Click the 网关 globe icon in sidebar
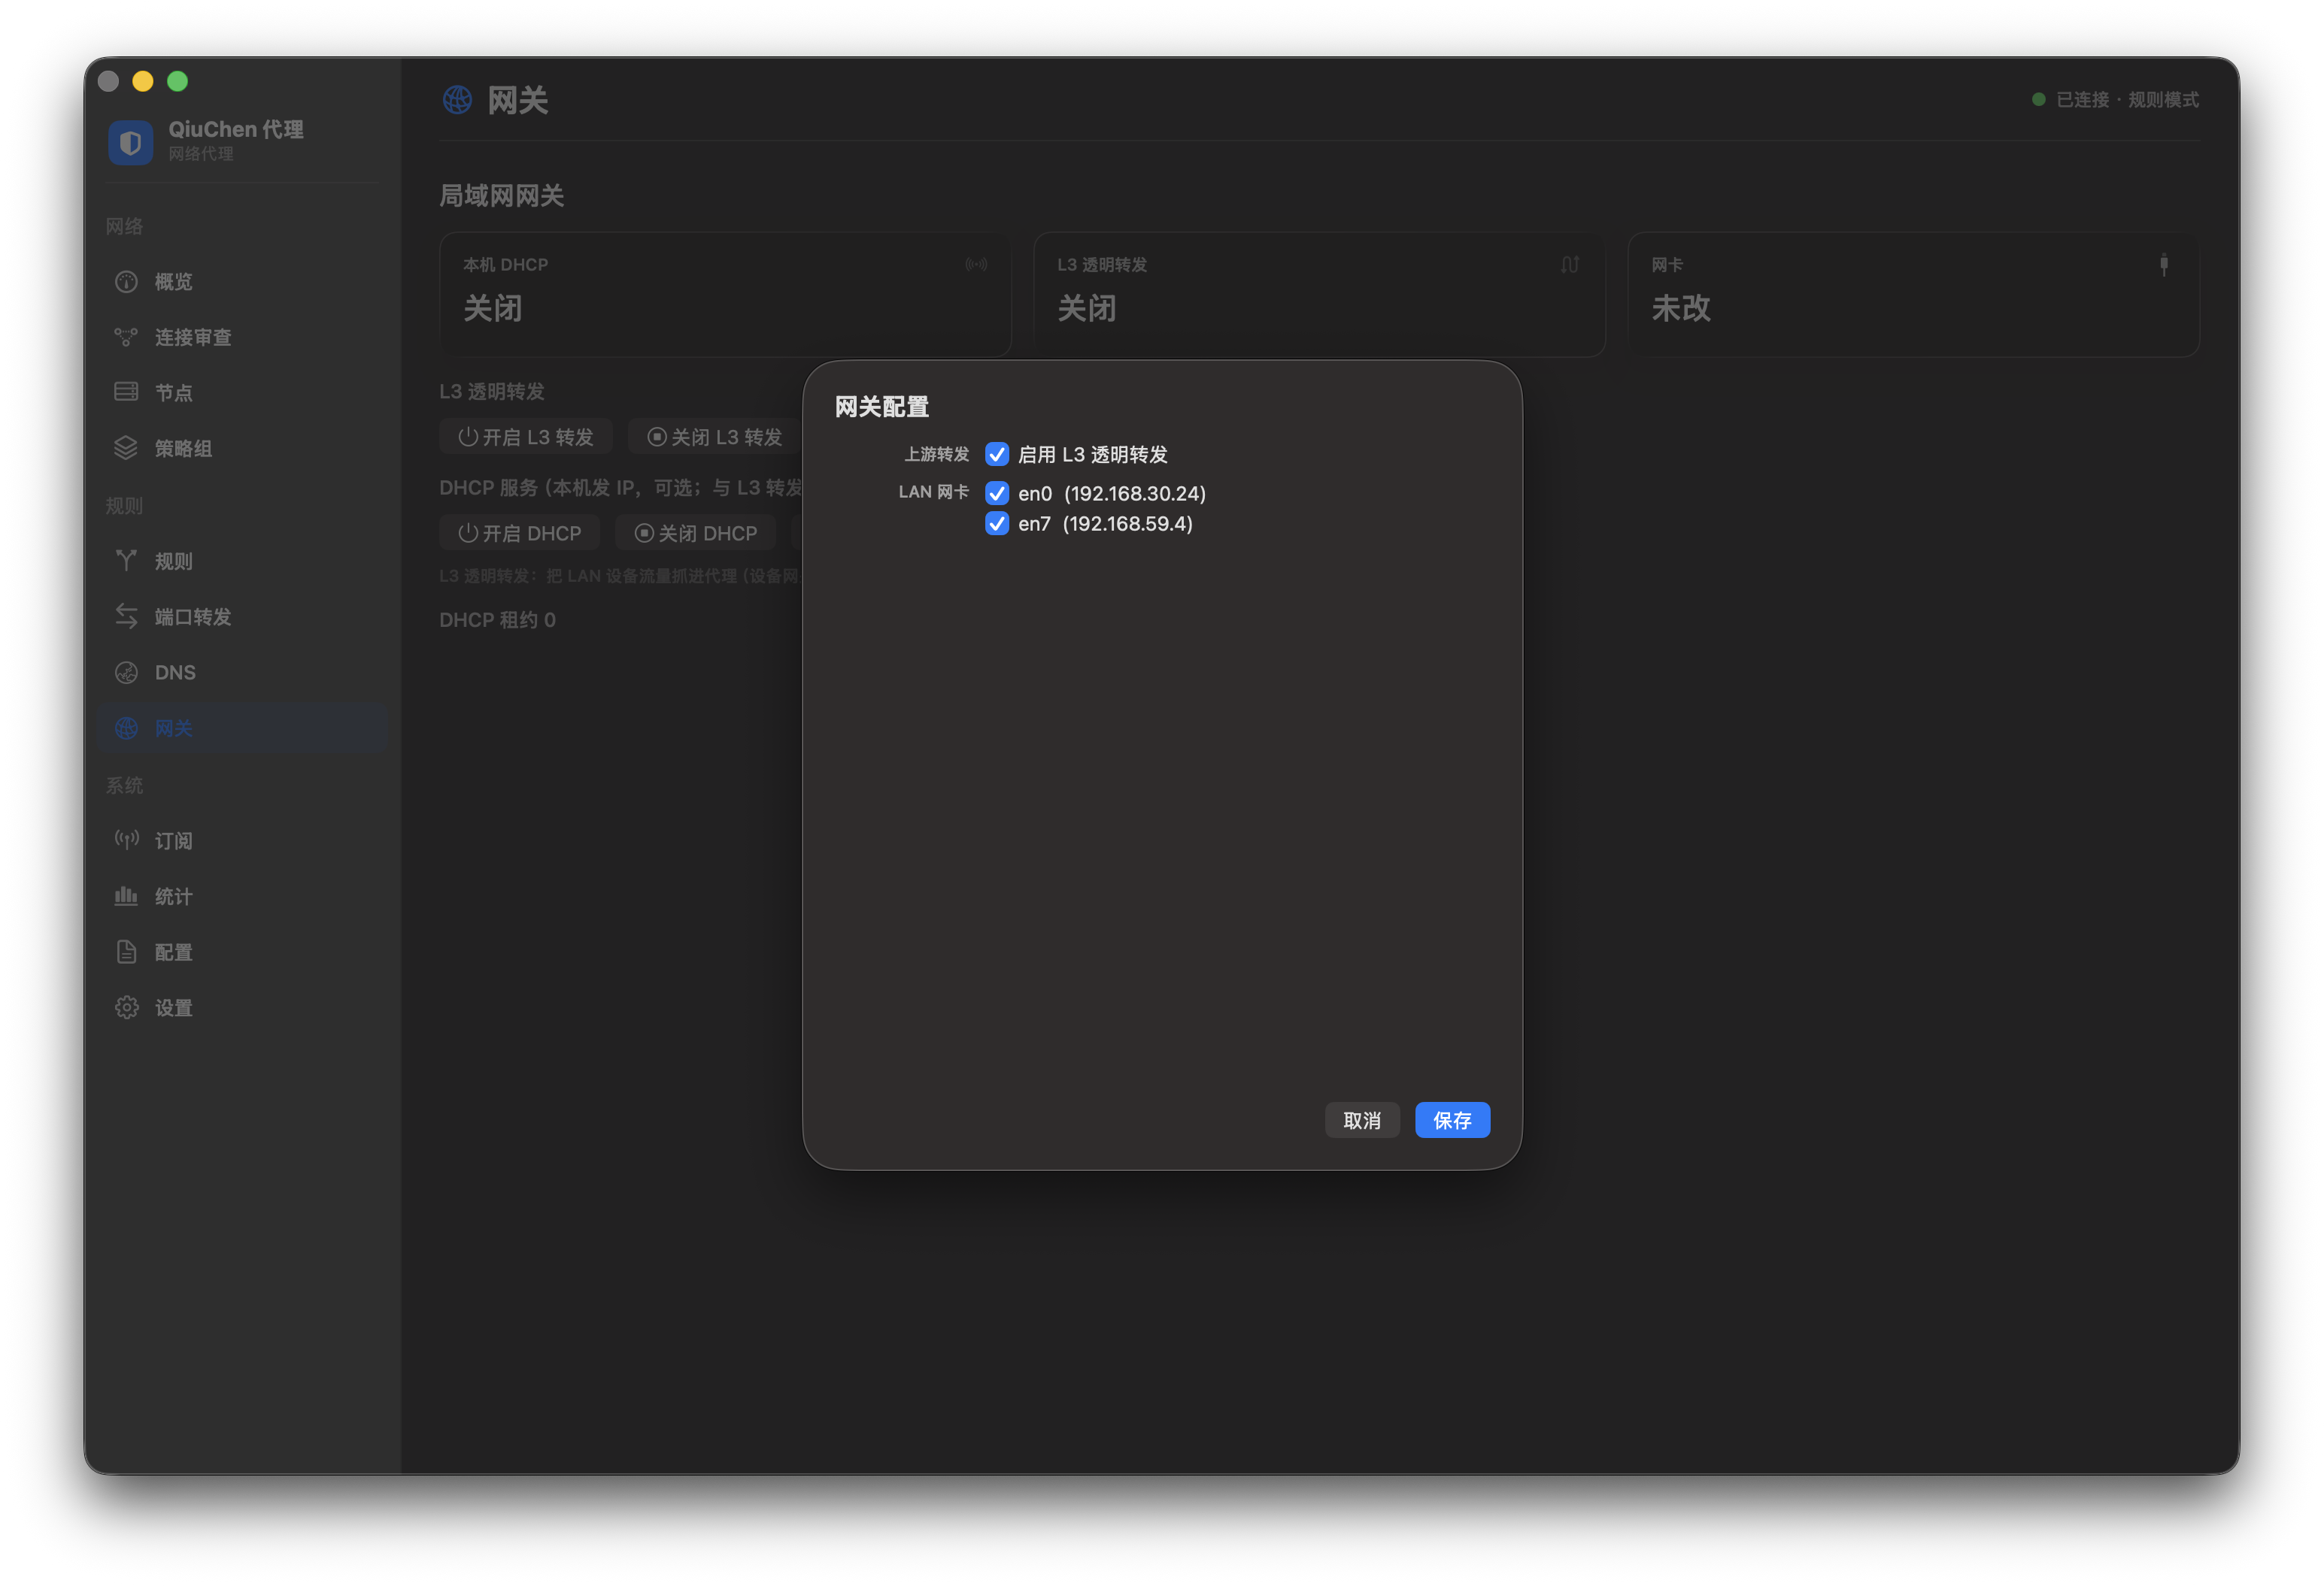2324x1586 pixels. [x=126, y=728]
